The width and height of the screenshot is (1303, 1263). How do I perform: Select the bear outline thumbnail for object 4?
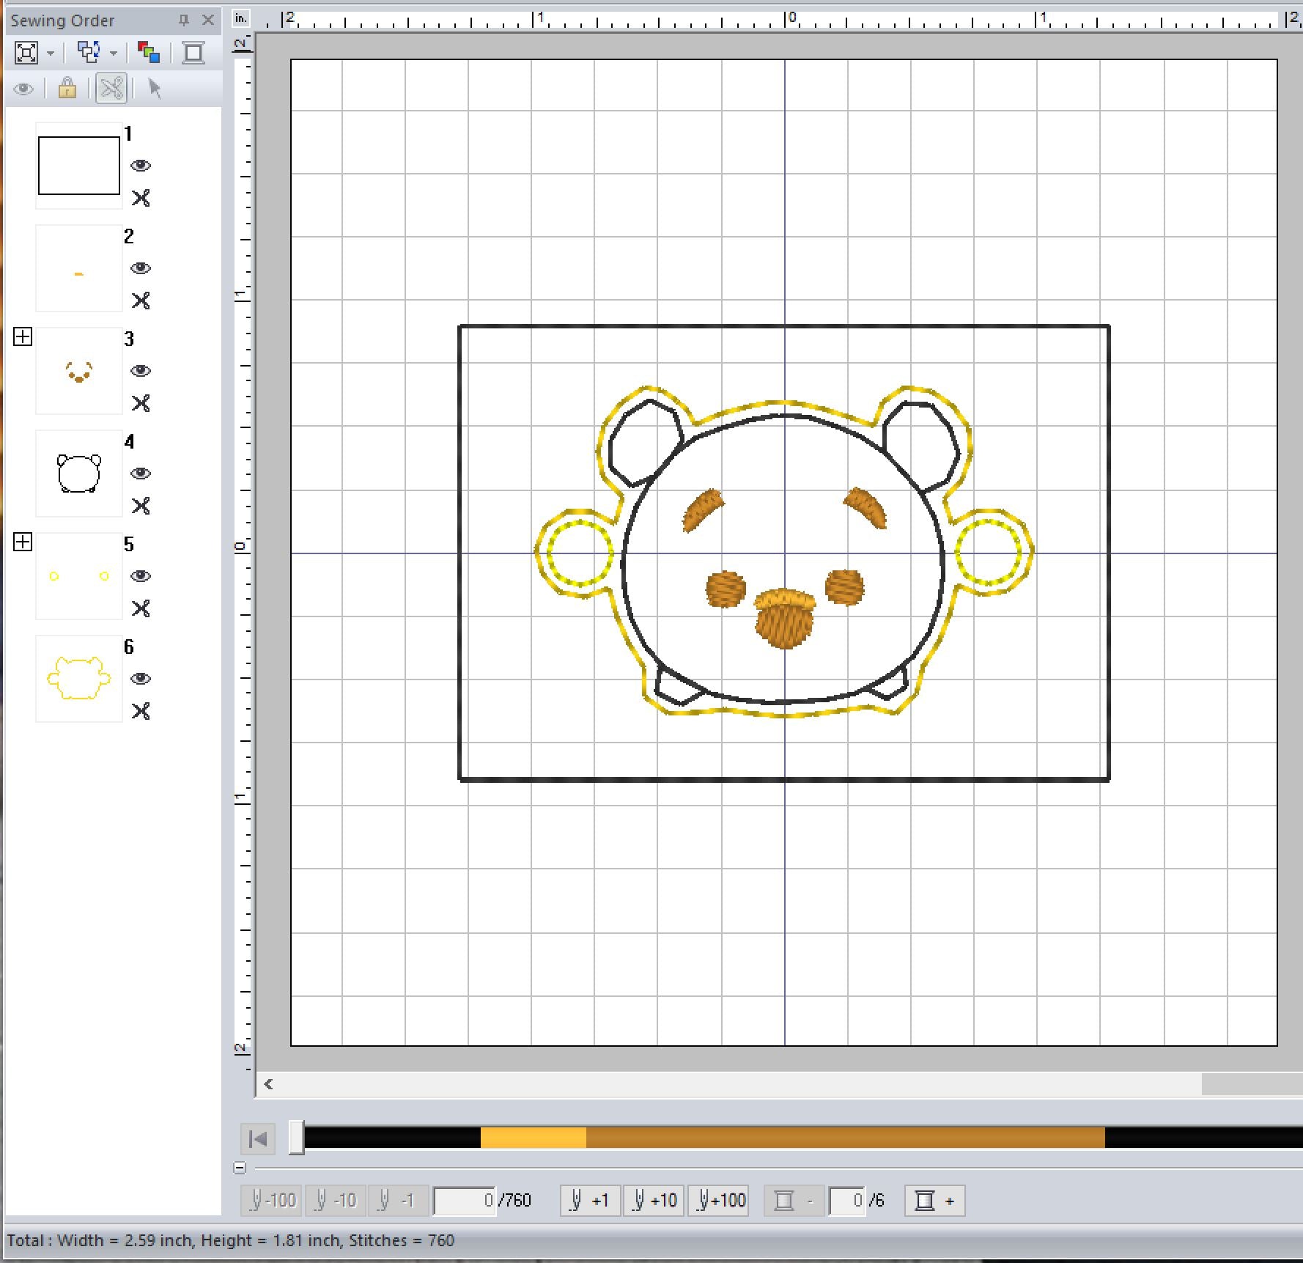pos(79,474)
